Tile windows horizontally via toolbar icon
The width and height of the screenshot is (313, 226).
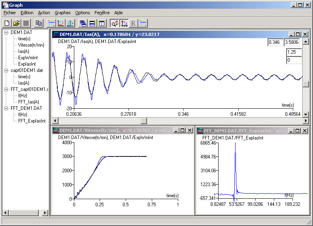[92, 23]
